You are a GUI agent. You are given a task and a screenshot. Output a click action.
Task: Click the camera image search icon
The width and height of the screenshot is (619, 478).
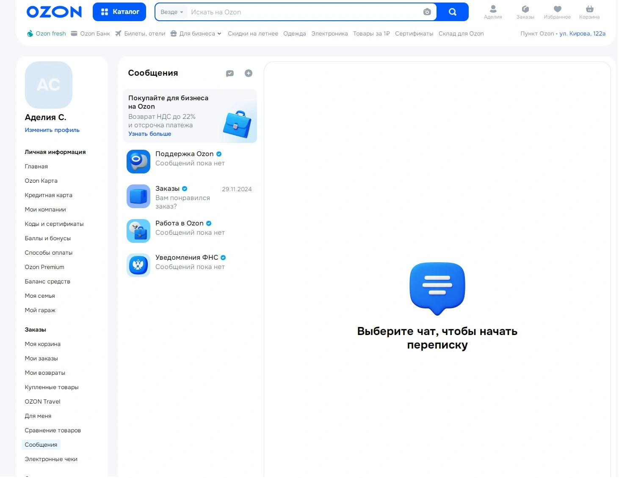click(x=427, y=12)
